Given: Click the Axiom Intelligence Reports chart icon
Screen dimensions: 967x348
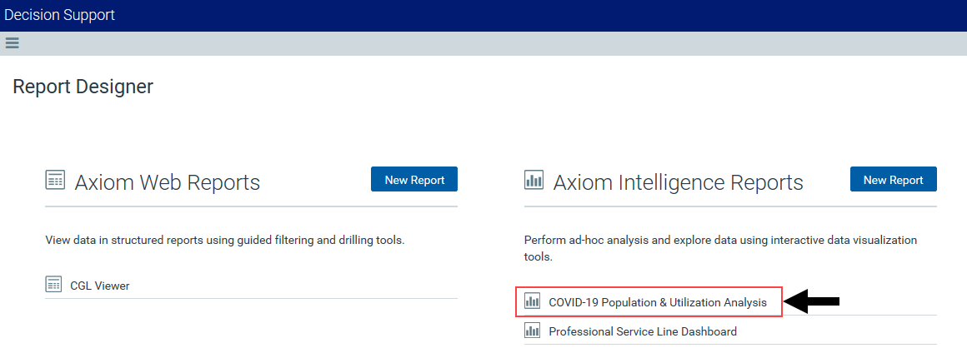Looking at the screenshot, I should [534, 180].
